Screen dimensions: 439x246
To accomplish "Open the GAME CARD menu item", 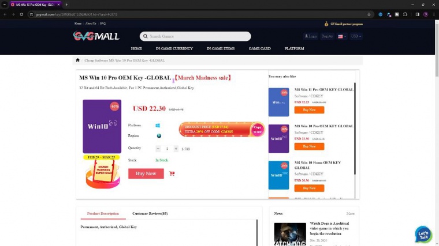I will point(259,48).
